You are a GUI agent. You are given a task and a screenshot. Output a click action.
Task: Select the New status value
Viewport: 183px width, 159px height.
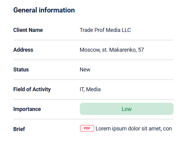(x=85, y=70)
